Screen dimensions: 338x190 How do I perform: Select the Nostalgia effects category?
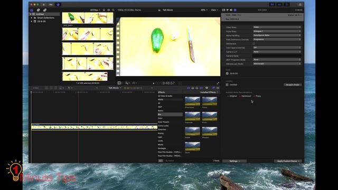162,148
